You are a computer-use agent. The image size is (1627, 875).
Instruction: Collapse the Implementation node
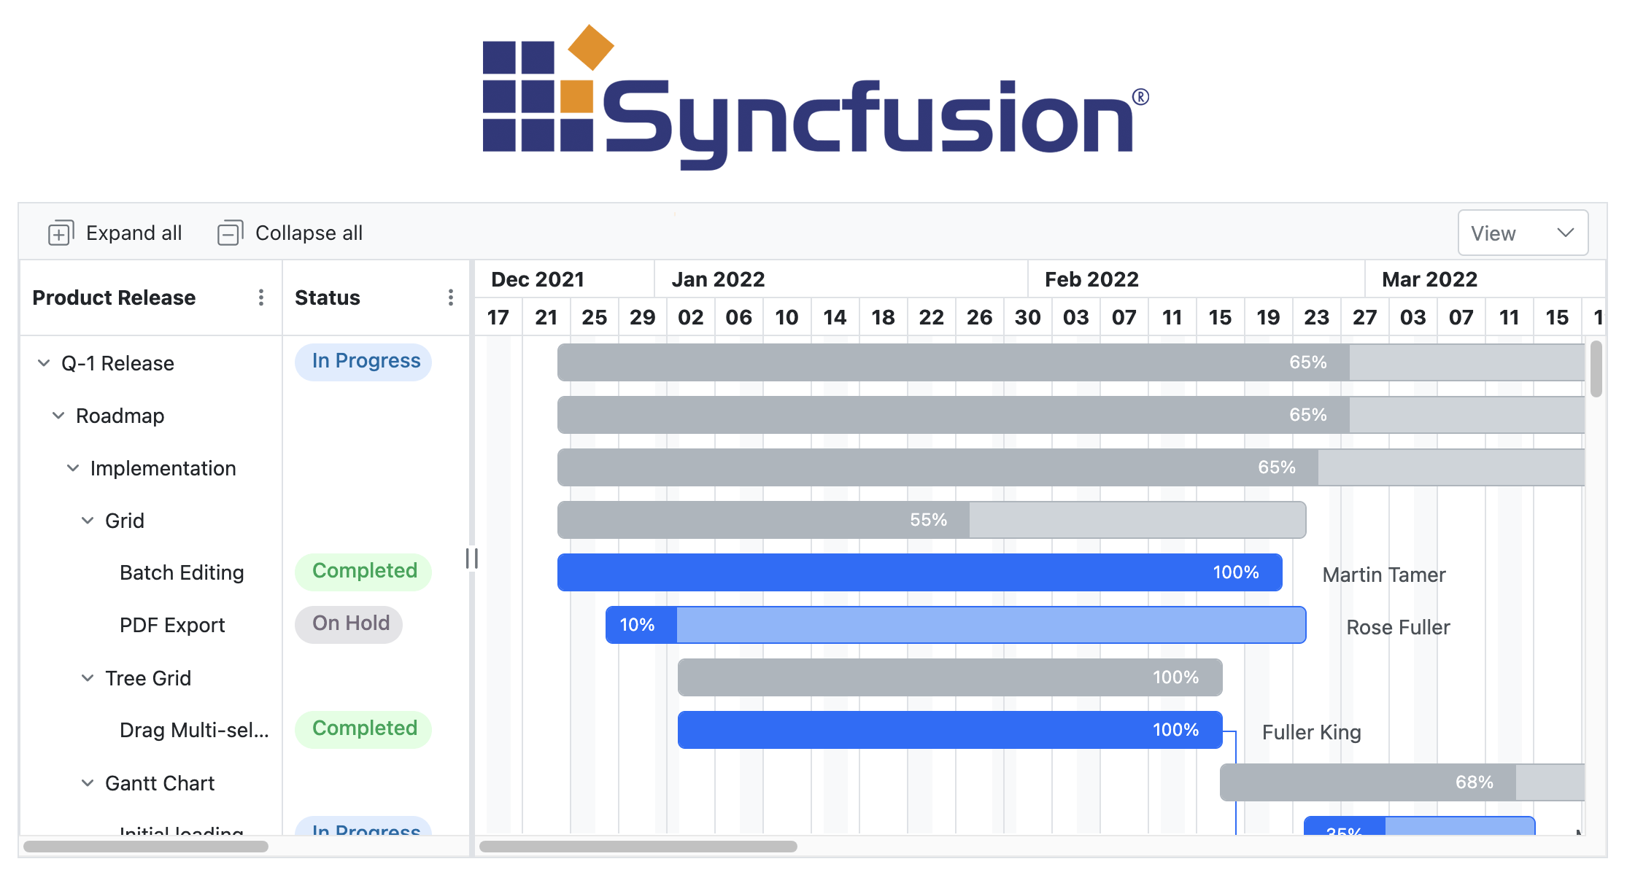pos(72,467)
